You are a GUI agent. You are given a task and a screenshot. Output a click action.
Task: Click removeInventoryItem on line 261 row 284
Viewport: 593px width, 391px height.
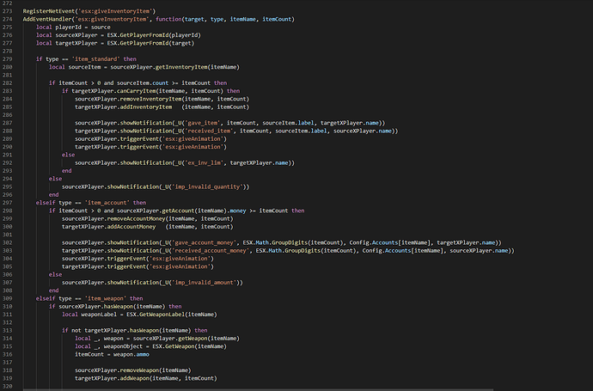coord(150,99)
